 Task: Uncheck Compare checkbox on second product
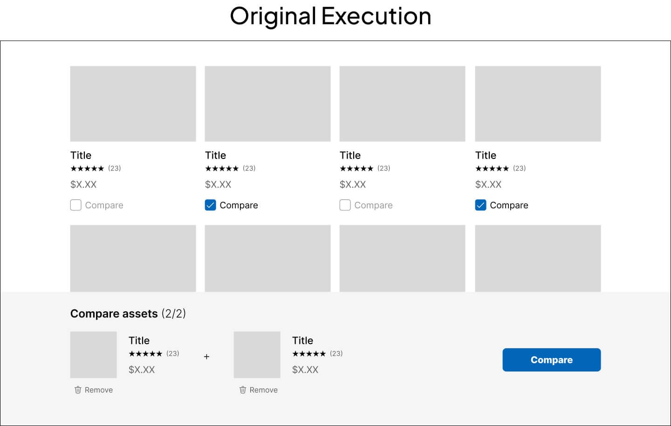(x=211, y=205)
